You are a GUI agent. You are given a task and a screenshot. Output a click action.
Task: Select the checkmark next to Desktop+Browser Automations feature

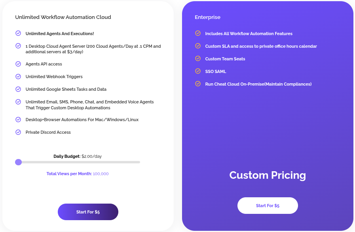click(18, 120)
